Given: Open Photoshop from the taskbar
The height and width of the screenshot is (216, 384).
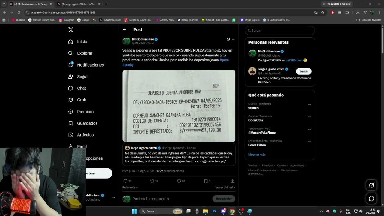Looking at the screenshot, I should (214, 211).
